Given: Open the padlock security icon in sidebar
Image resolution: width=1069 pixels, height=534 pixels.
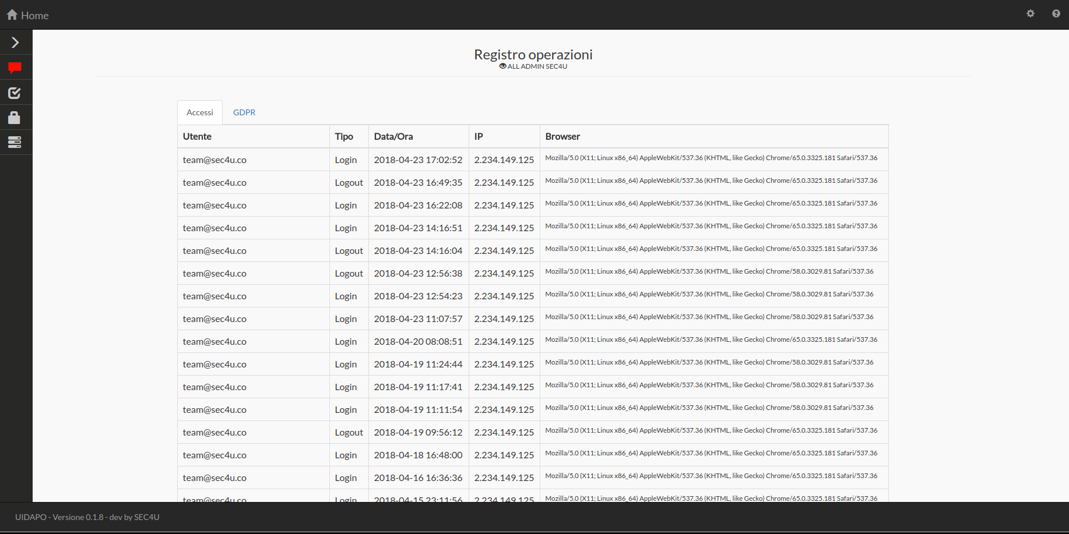Looking at the screenshot, I should (x=15, y=118).
